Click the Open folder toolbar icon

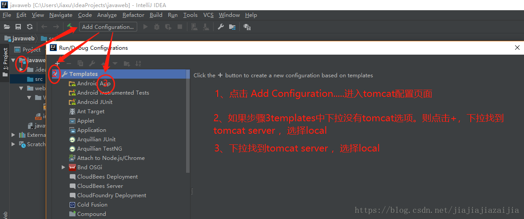[7, 27]
